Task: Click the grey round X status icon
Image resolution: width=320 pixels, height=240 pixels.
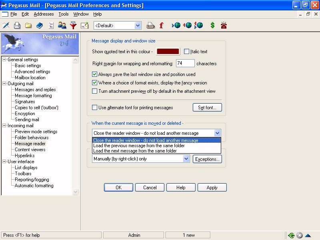Action: point(299,235)
